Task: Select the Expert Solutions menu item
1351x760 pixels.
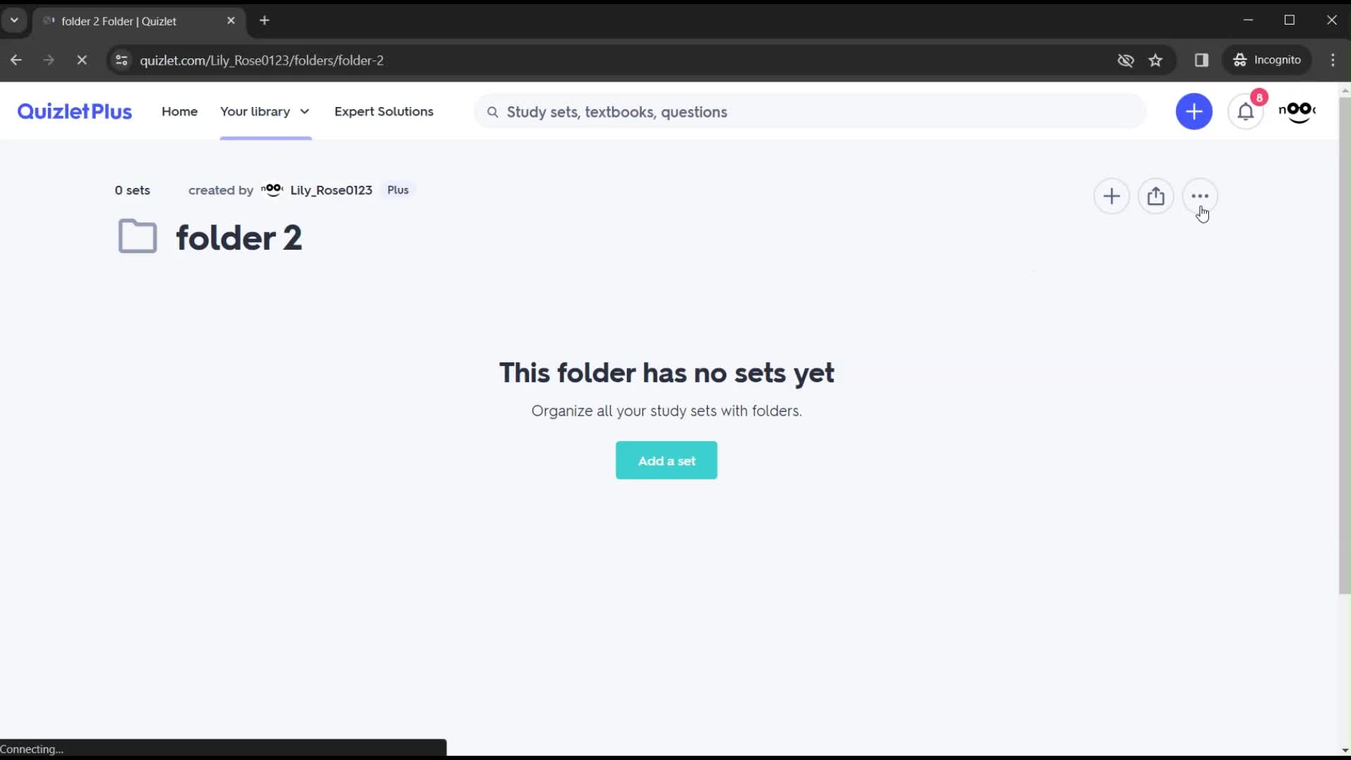Action: coord(383,111)
